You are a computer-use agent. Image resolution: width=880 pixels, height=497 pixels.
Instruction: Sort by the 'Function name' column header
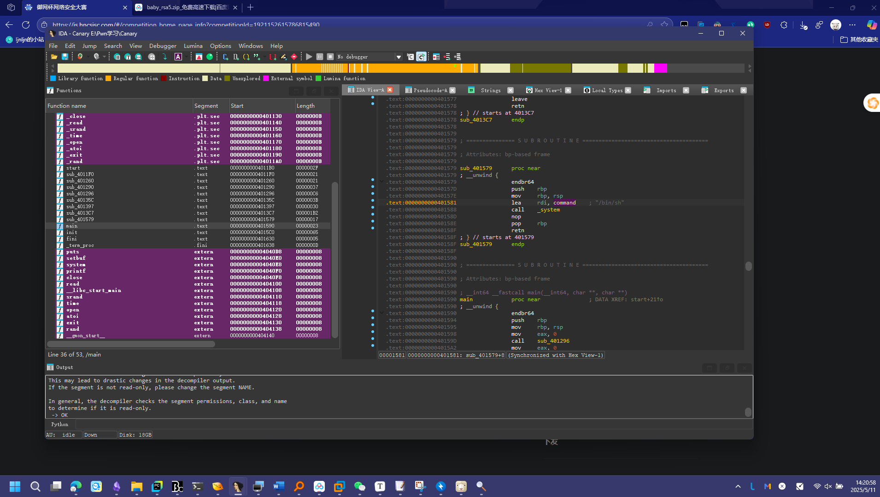[x=119, y=105]
